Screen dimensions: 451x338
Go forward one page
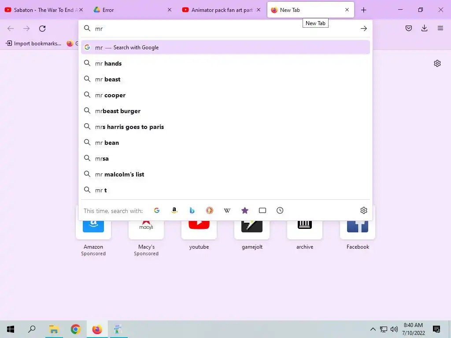click(x=26, y=29)
